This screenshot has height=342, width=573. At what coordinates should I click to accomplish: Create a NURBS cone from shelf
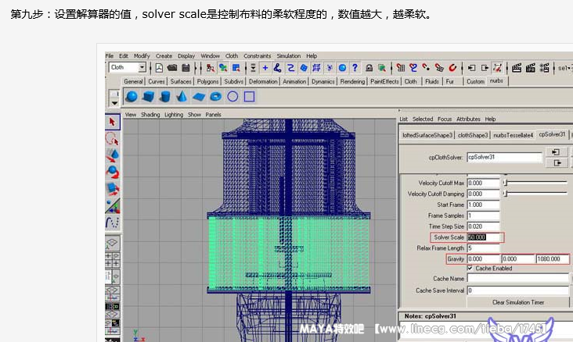click(x=182, y=97)
